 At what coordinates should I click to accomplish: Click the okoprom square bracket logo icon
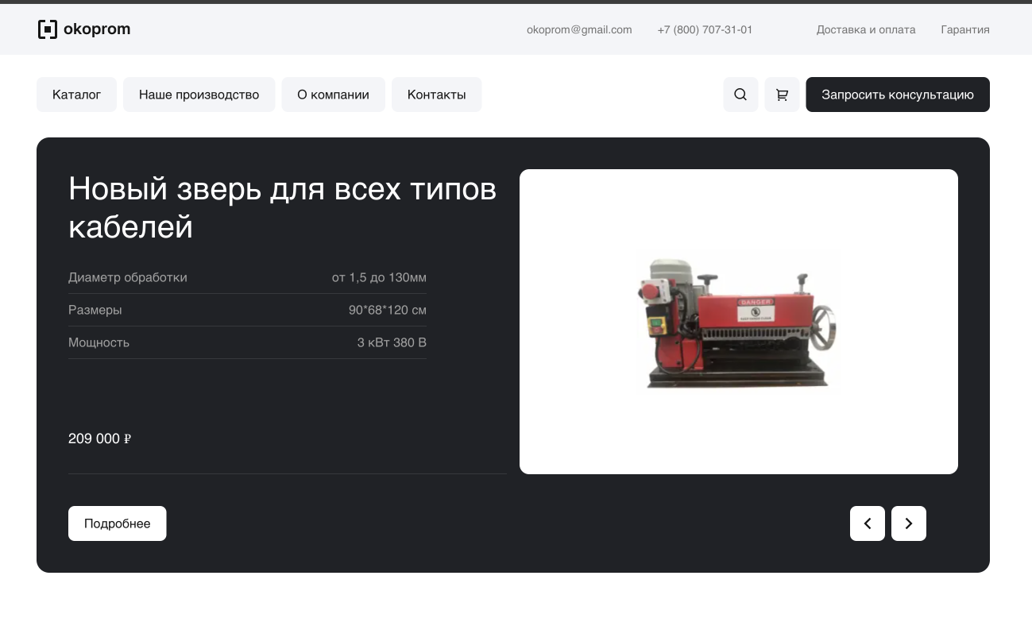pyautogui.click(x=48, y=29)
